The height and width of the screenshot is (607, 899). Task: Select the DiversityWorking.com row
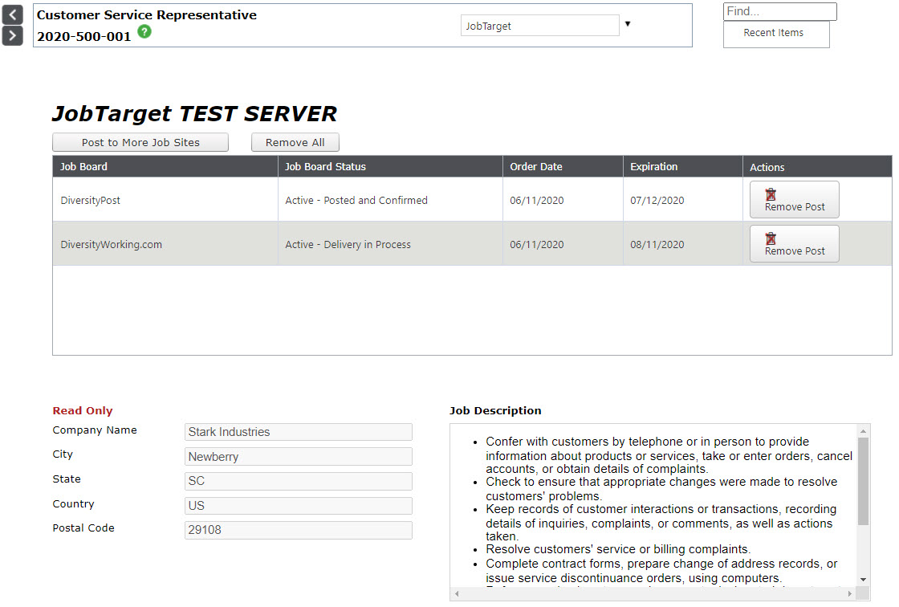[x=112, y=244]
